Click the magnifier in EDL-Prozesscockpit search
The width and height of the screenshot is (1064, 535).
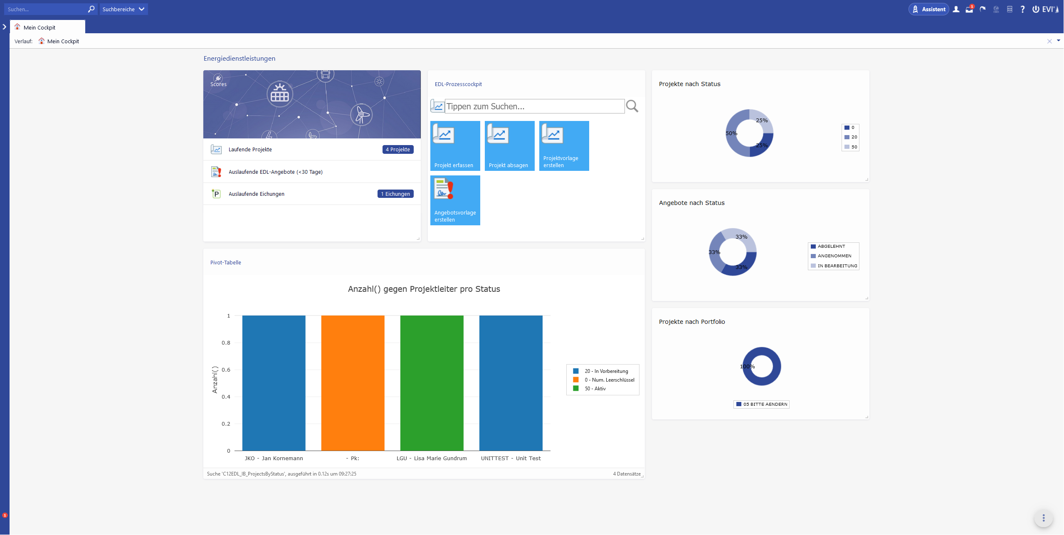tap(632, 106)
